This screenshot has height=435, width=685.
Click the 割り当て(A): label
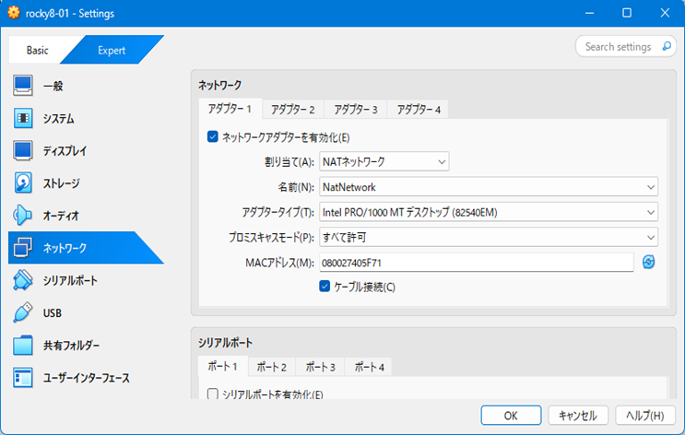pyautogui.click(x=289, y=162)
